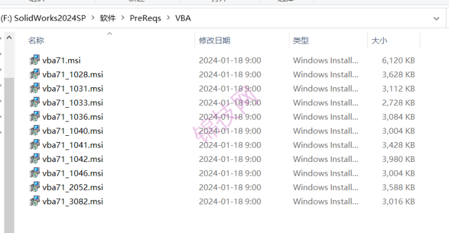Click size 3,112 KB of vba71_1031.msi

[x=398, y=88]
